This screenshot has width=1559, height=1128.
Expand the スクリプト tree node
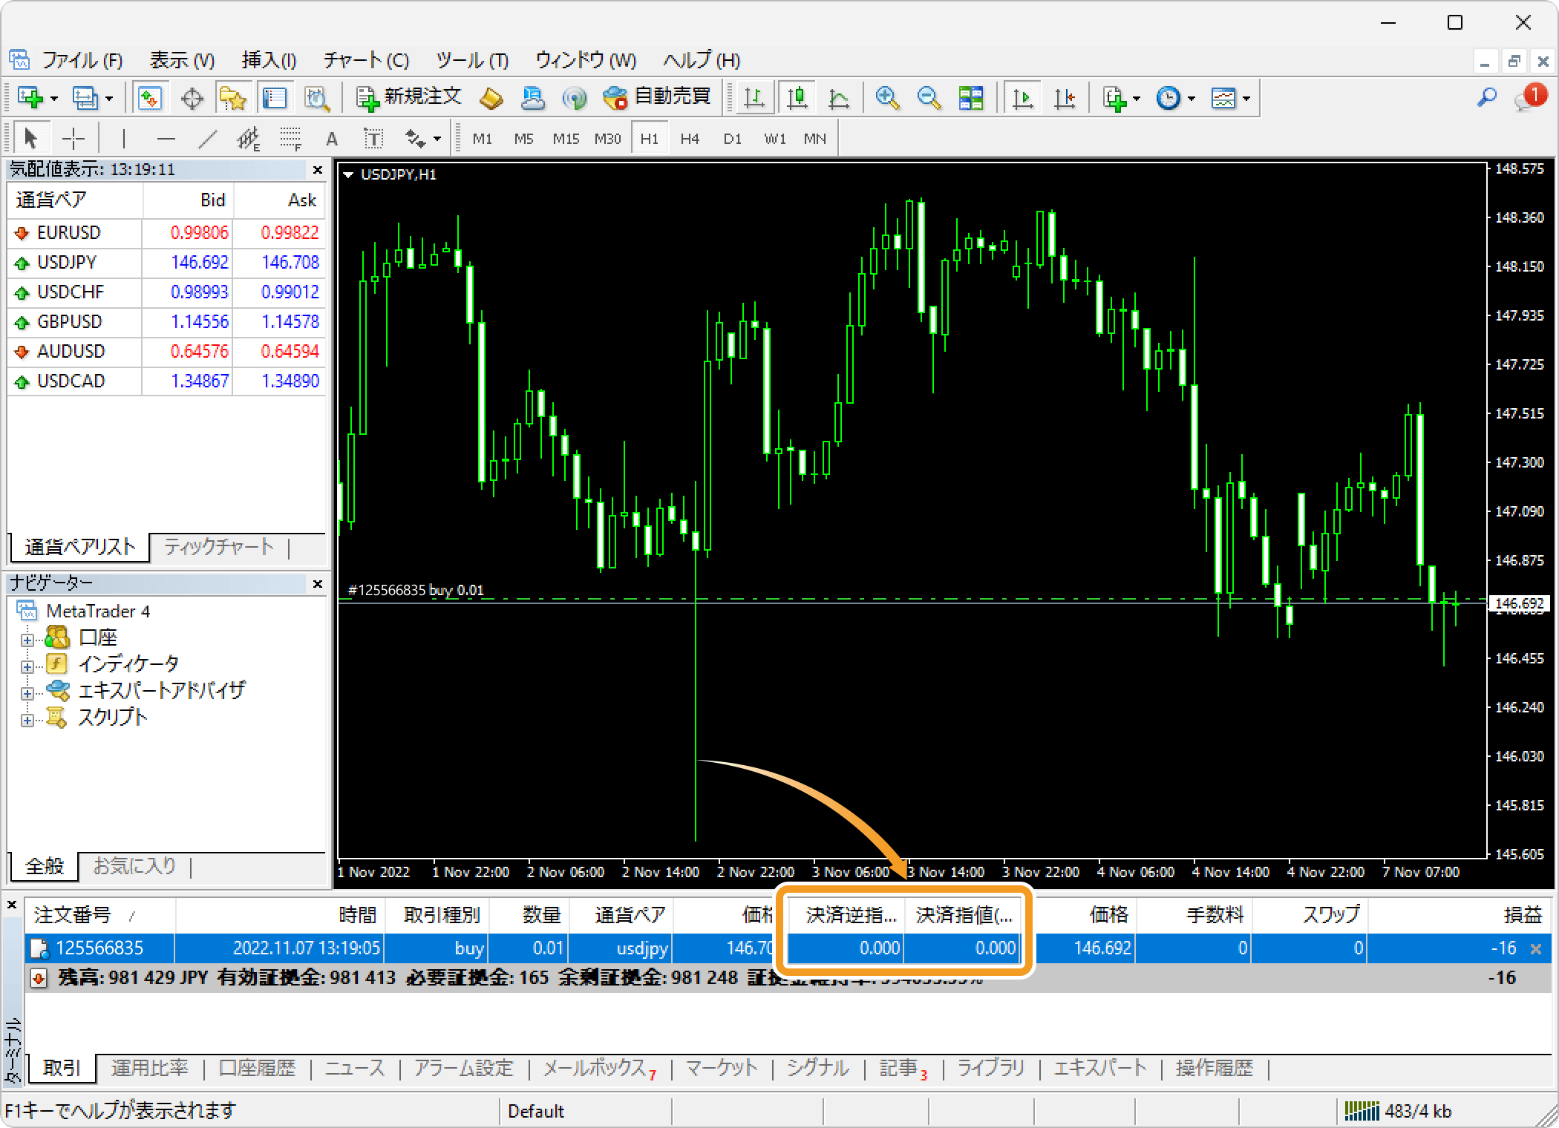click(x=27, y=720)
